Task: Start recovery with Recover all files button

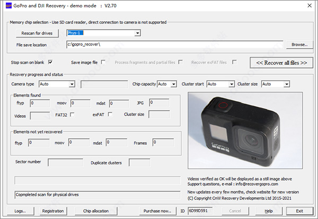Action: [x=281, y=63]
